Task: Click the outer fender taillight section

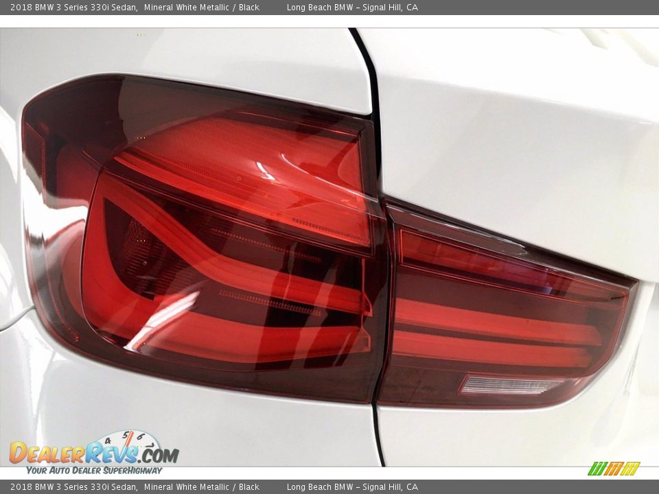Action: point(206,240)
